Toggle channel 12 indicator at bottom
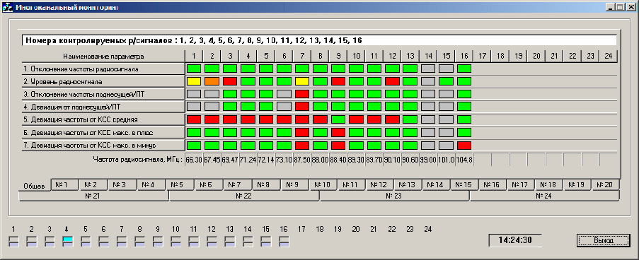Viewport: 639px width, 260px height. tap(212, 242)
